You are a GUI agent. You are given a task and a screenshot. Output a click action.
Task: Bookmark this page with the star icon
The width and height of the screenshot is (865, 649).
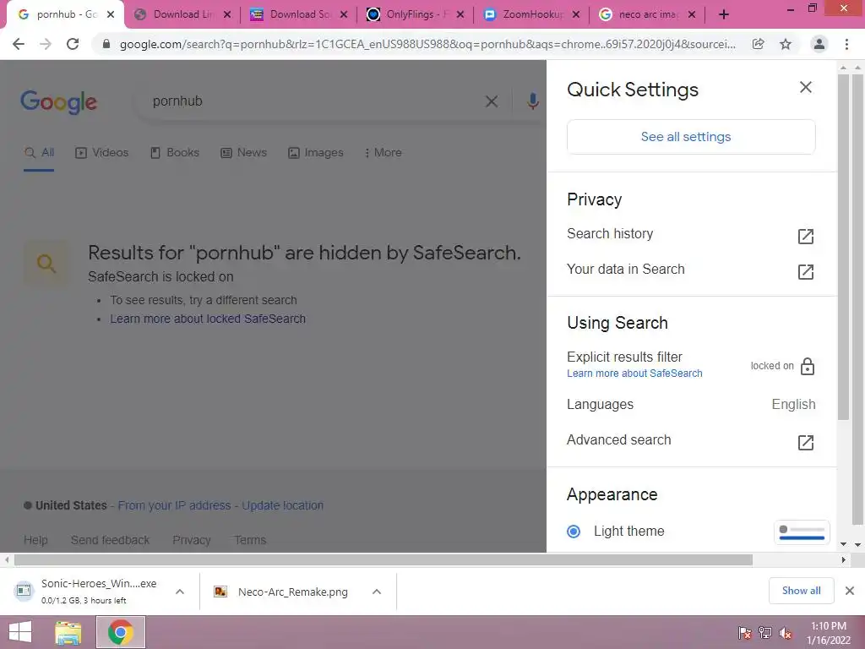click(x=786, y=44)
